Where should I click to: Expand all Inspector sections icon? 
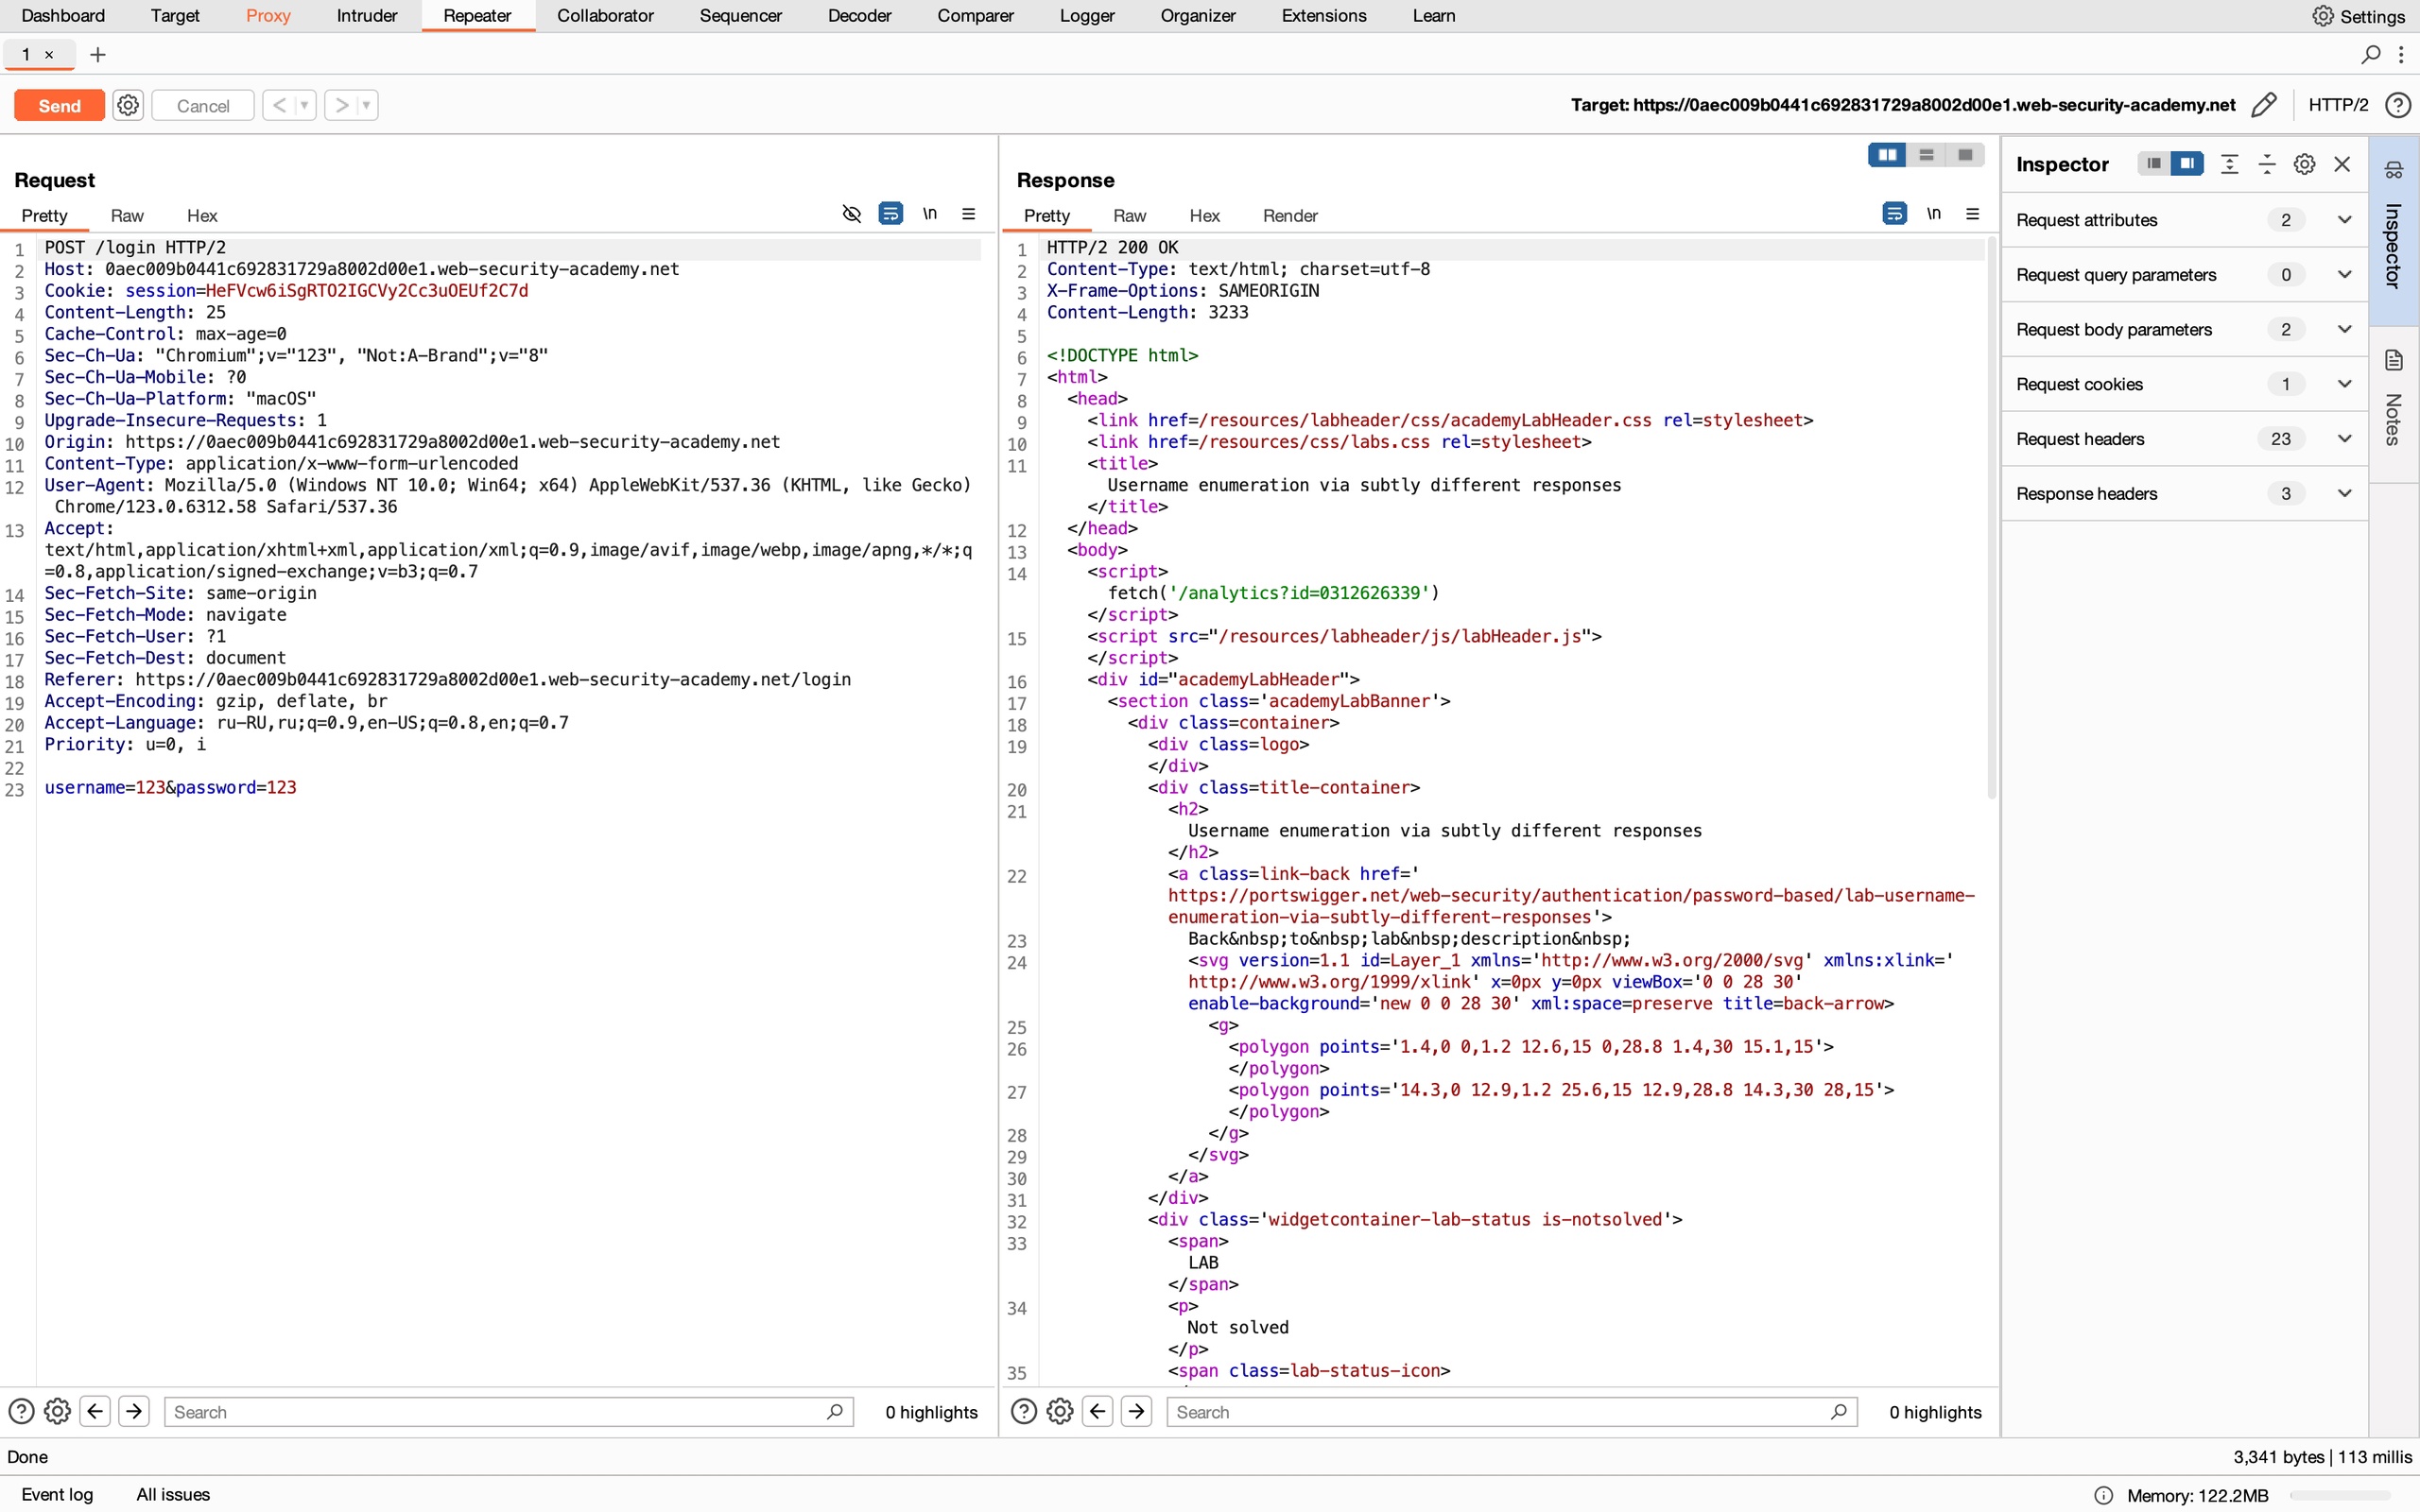(2229, 164)
